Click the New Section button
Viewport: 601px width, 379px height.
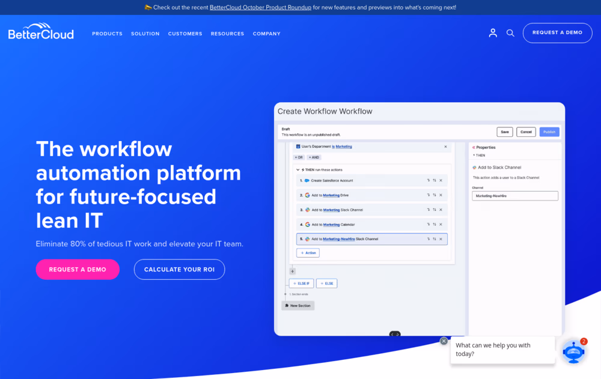tap(298, 306)
